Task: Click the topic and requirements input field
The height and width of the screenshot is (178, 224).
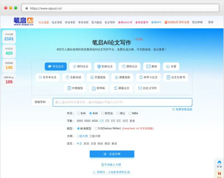Action: pyautogui.click(x=122, y=102)
